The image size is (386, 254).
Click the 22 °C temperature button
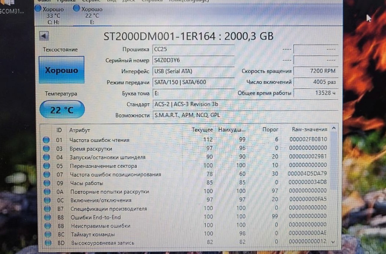pos(62,109)
